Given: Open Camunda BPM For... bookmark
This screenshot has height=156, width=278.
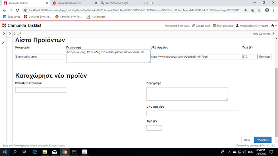Looking at the screenshot, I should tap(69, 17).
